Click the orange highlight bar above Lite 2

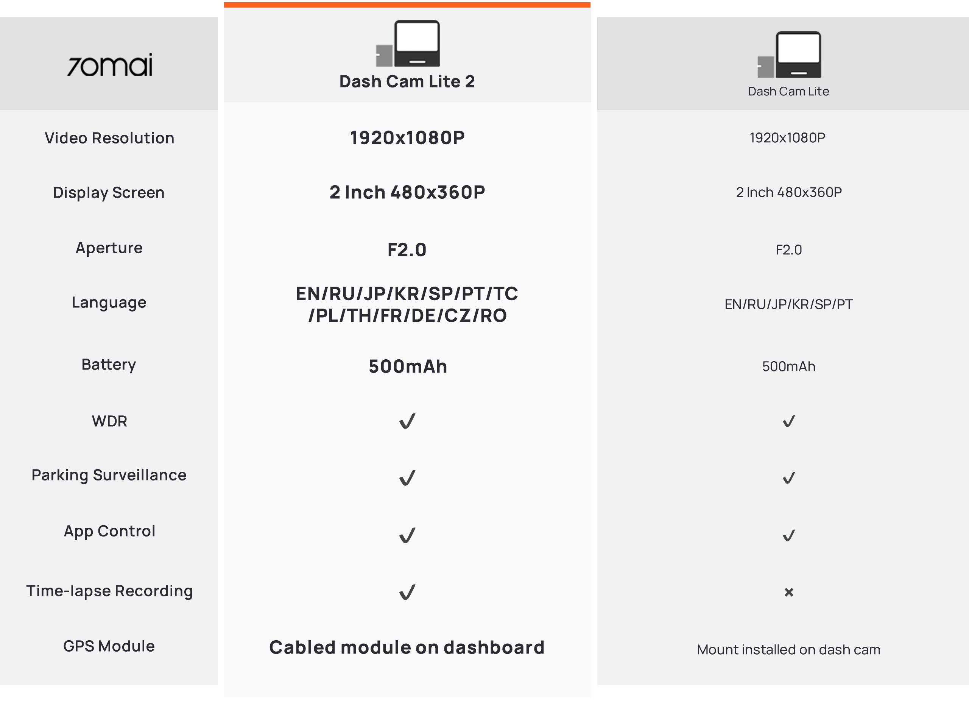[x=407, y=5]
